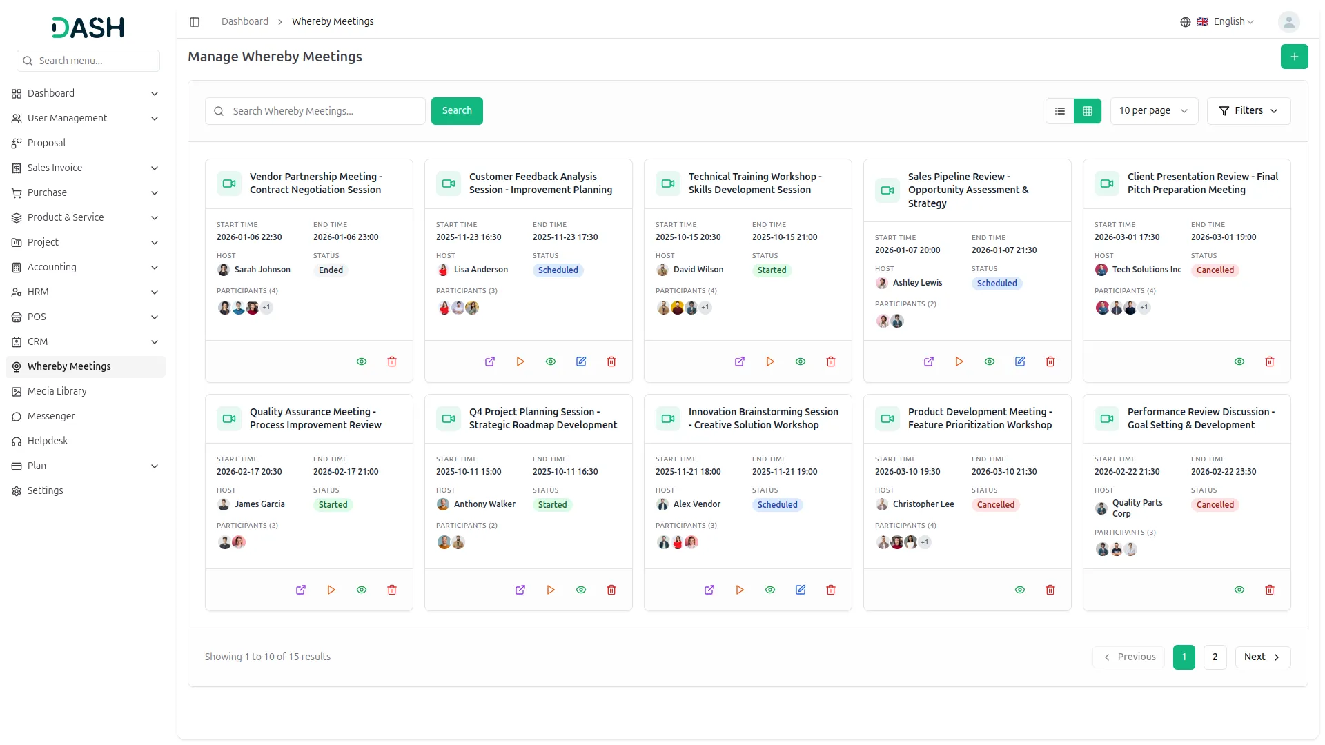Open join link for Customer Feedback Analysis Session
Image resolution: width=1325 pixels, height=745 pixels.
(490, 361)
